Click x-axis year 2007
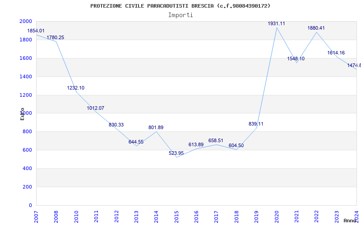Viewport: 361px width, 225px height. point(36,216)
